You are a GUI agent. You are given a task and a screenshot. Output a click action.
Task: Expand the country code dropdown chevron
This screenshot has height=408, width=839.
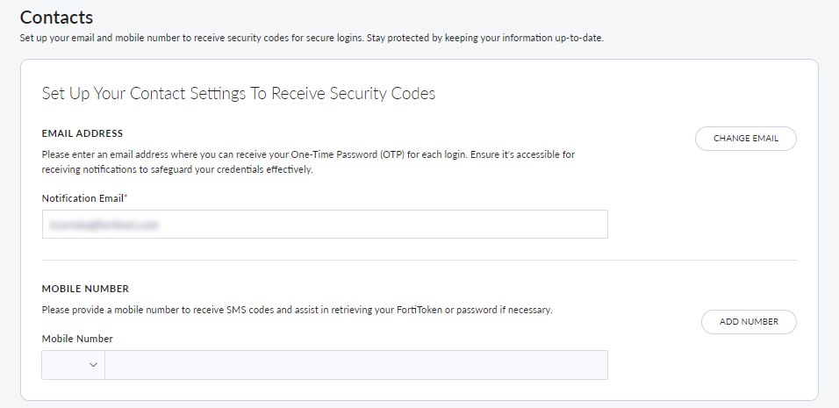tap(93, 365)
